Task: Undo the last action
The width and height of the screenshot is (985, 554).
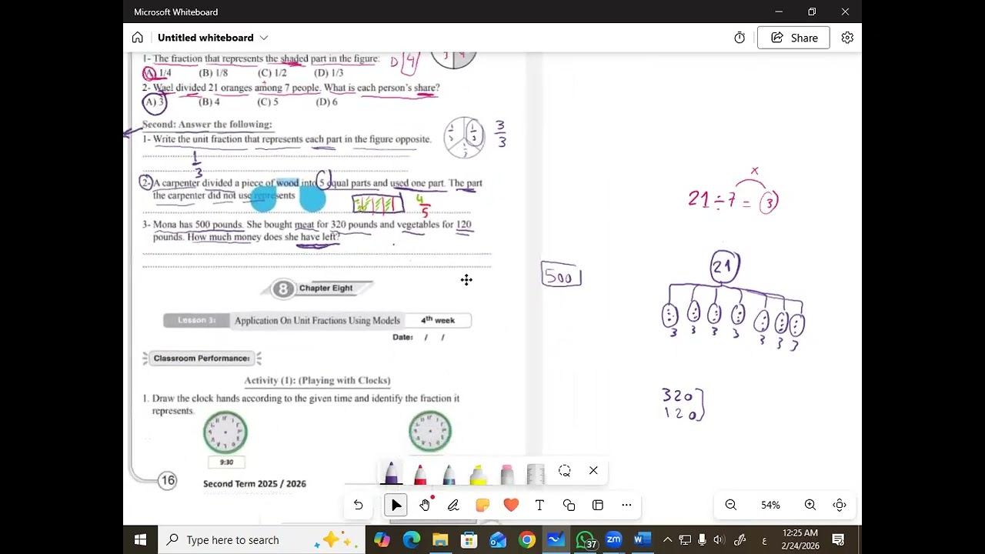Action: pyautogui.click(x=358, y=505)
